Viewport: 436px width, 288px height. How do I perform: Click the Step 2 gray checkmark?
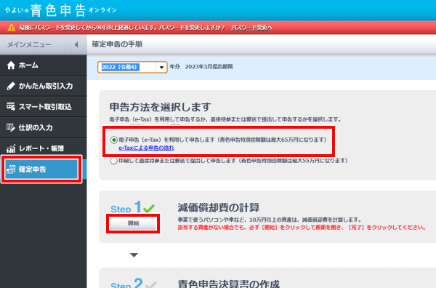[150, 284]
